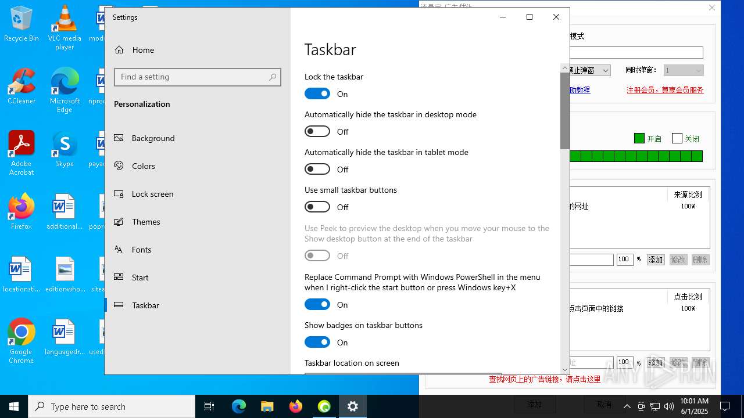The width and height of the screenshot is (744, 418).
Task: Click the green segmented progress bar
Action: click(x=636, y=156)
